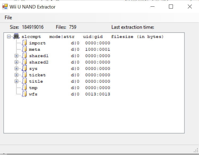The height and width of the screenshot is (155, 199).
Task: Click the slccmpt NAND chip icon
Action: 16,36
